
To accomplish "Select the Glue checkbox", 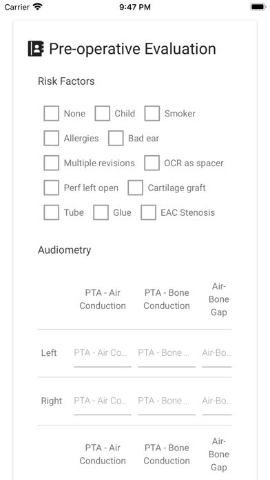I will (x=101, y=212).
